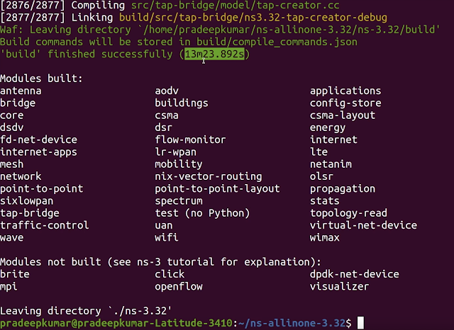This screenshot has width=454, height=330.
Task: Click the wave module entry
Action: (x=12, y=237)
